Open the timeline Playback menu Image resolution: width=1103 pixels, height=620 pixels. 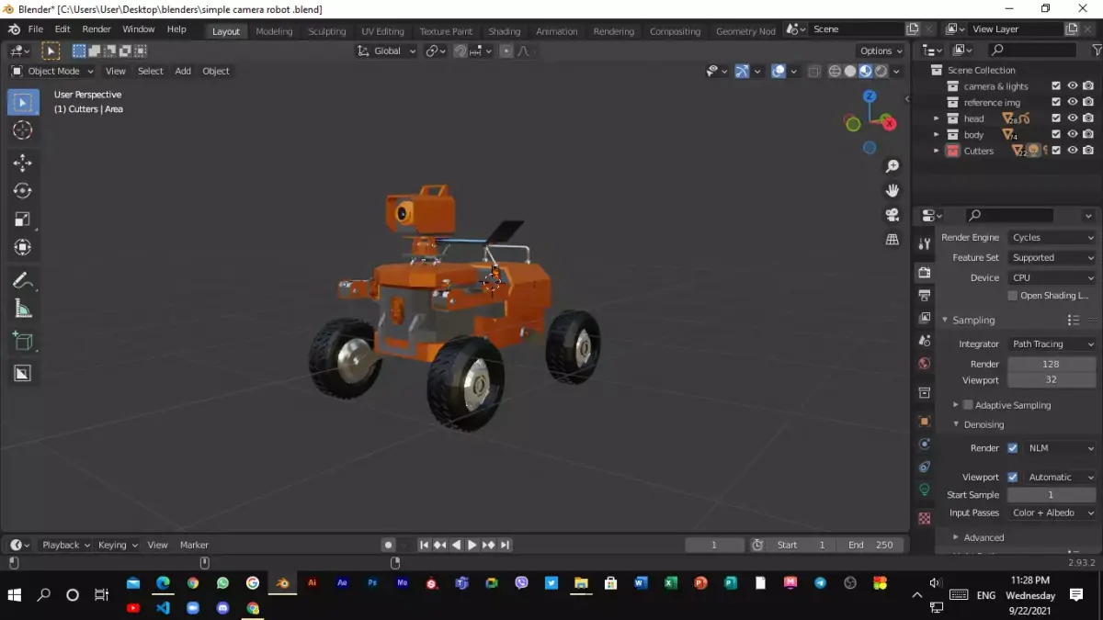click(x=65, y=545)
